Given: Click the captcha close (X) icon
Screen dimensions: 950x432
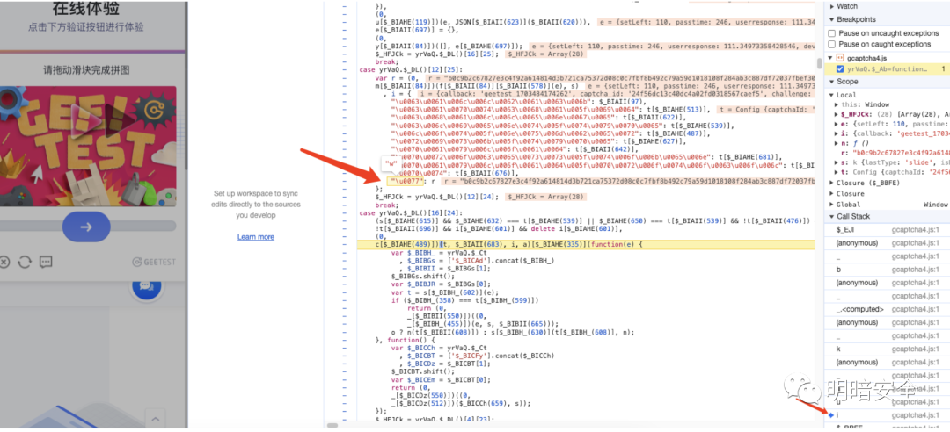Looking at the screenshot, I should click(4, 262).
